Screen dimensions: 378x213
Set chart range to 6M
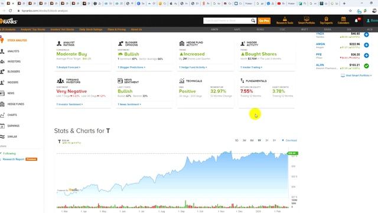[x=252, y=140]
